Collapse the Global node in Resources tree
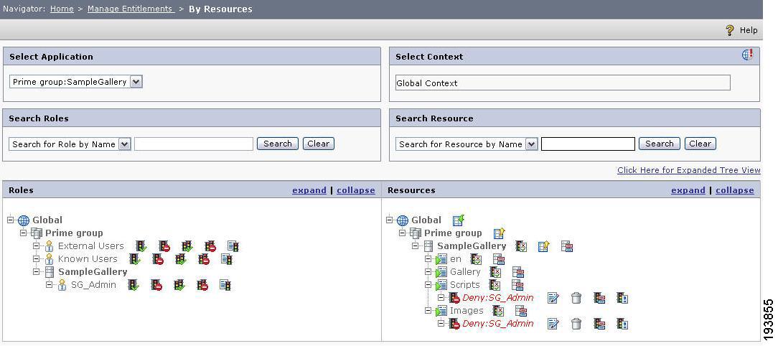778x346 pixels. point(390,220)
